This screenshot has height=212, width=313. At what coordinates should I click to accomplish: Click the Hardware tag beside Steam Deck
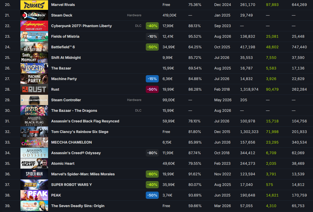(x=134, y=15)
